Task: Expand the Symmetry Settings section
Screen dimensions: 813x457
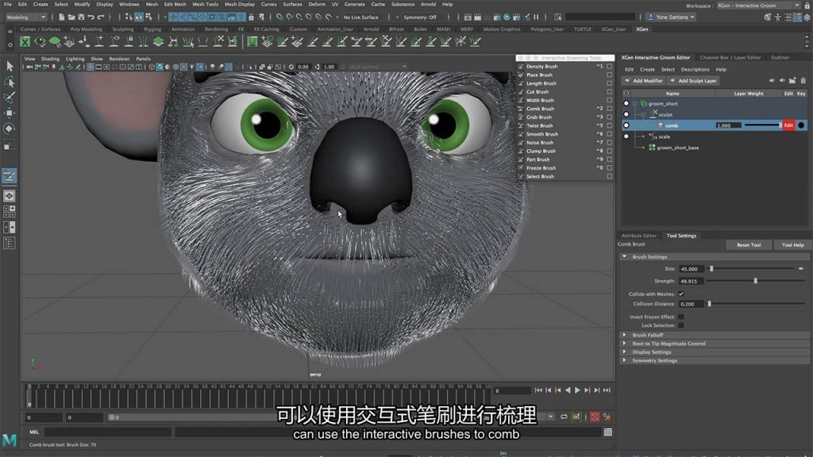Action: (654, 360)
